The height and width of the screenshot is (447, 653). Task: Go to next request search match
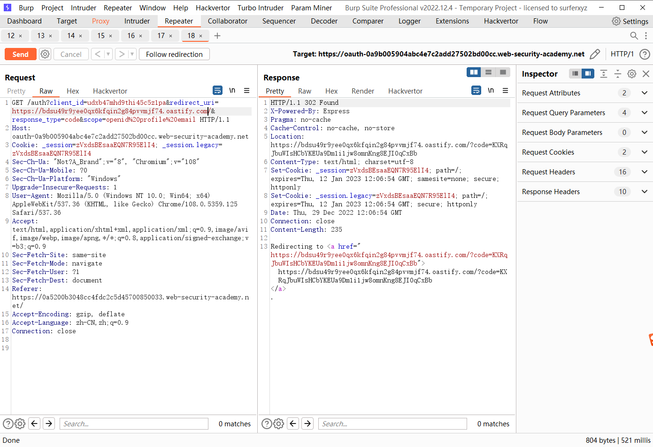click(x=49, y=423)
